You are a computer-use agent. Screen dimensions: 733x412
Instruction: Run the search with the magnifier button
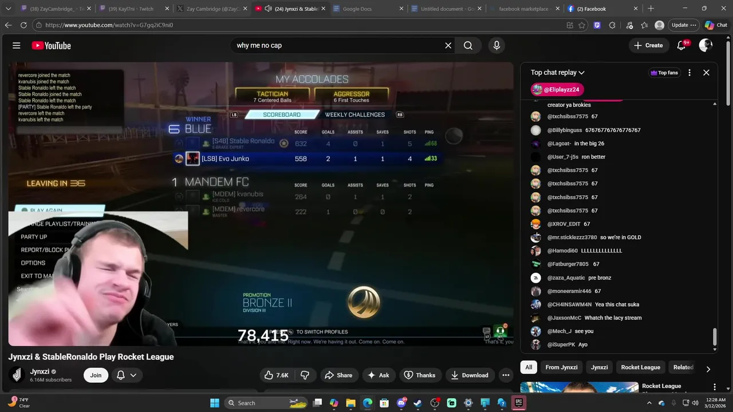coord(468,46)
